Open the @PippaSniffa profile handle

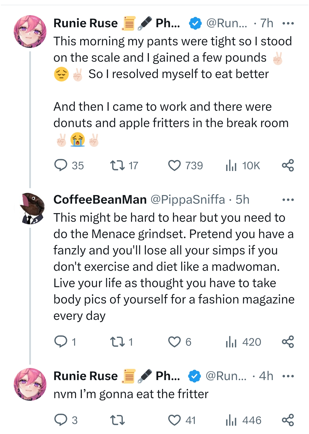coord(188,200)
